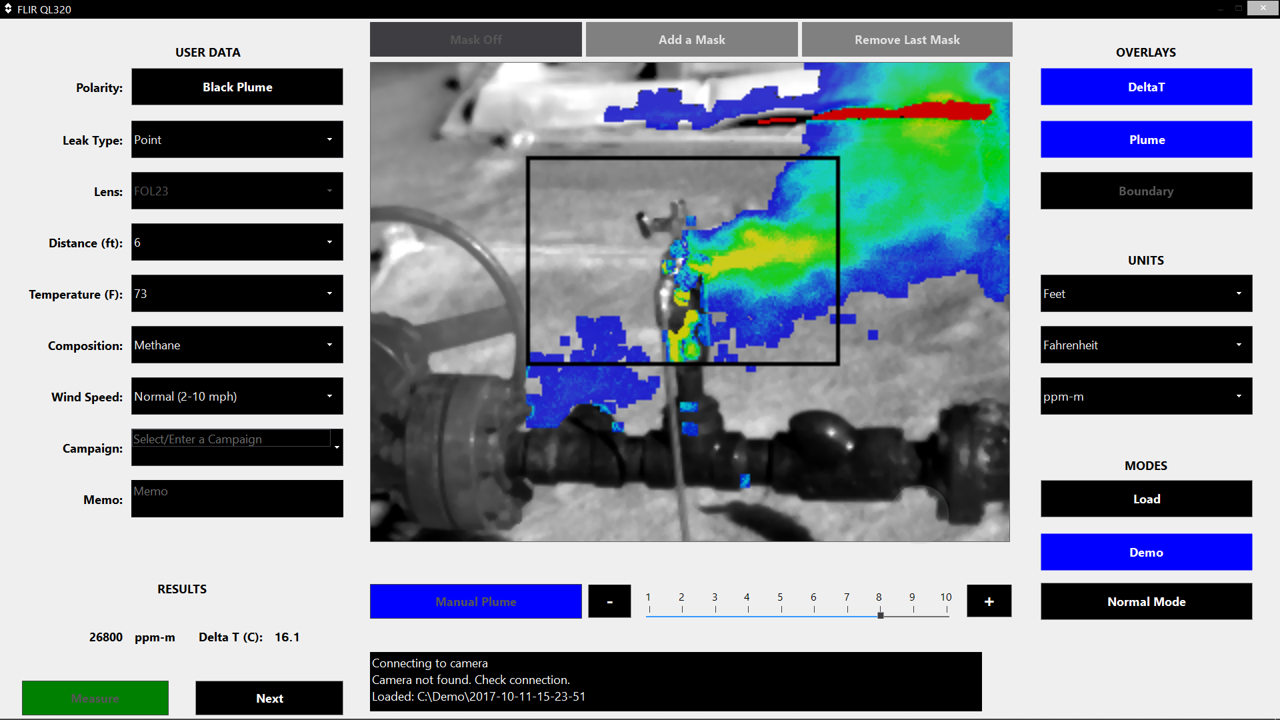Toggle Black Plume polarity
The height and width of the screenshot is (720, 1280).
click(237, 87)
